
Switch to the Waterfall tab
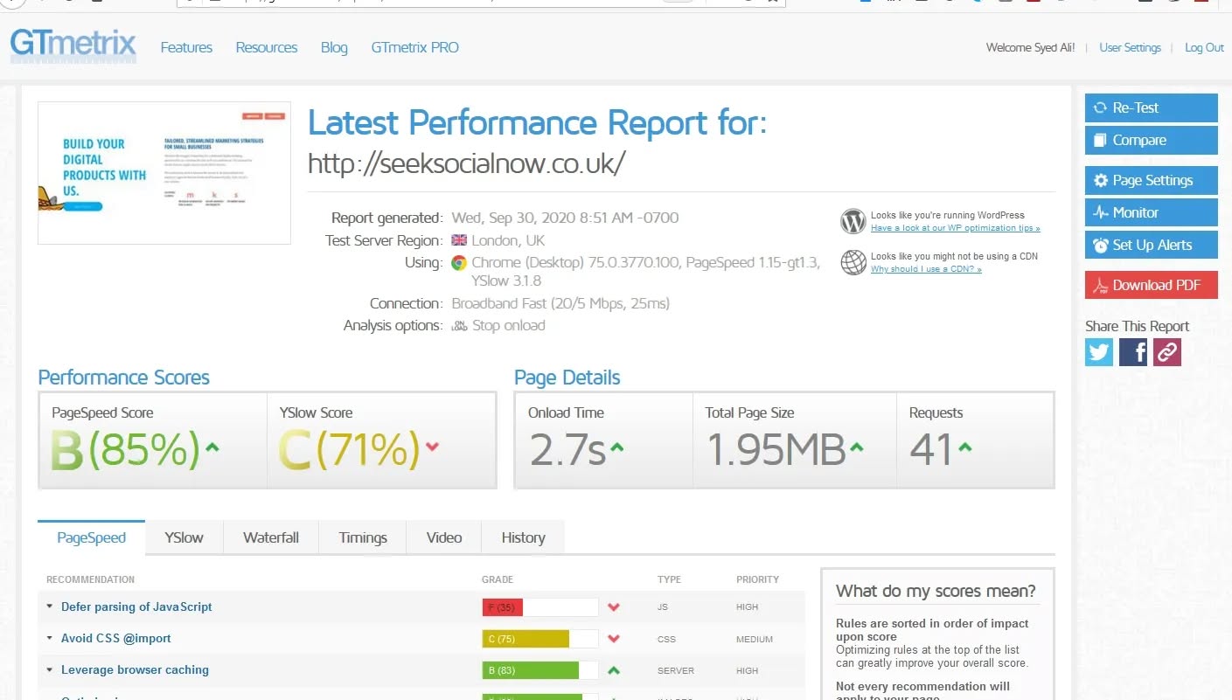pyautogui.click(x=271, y=537)
